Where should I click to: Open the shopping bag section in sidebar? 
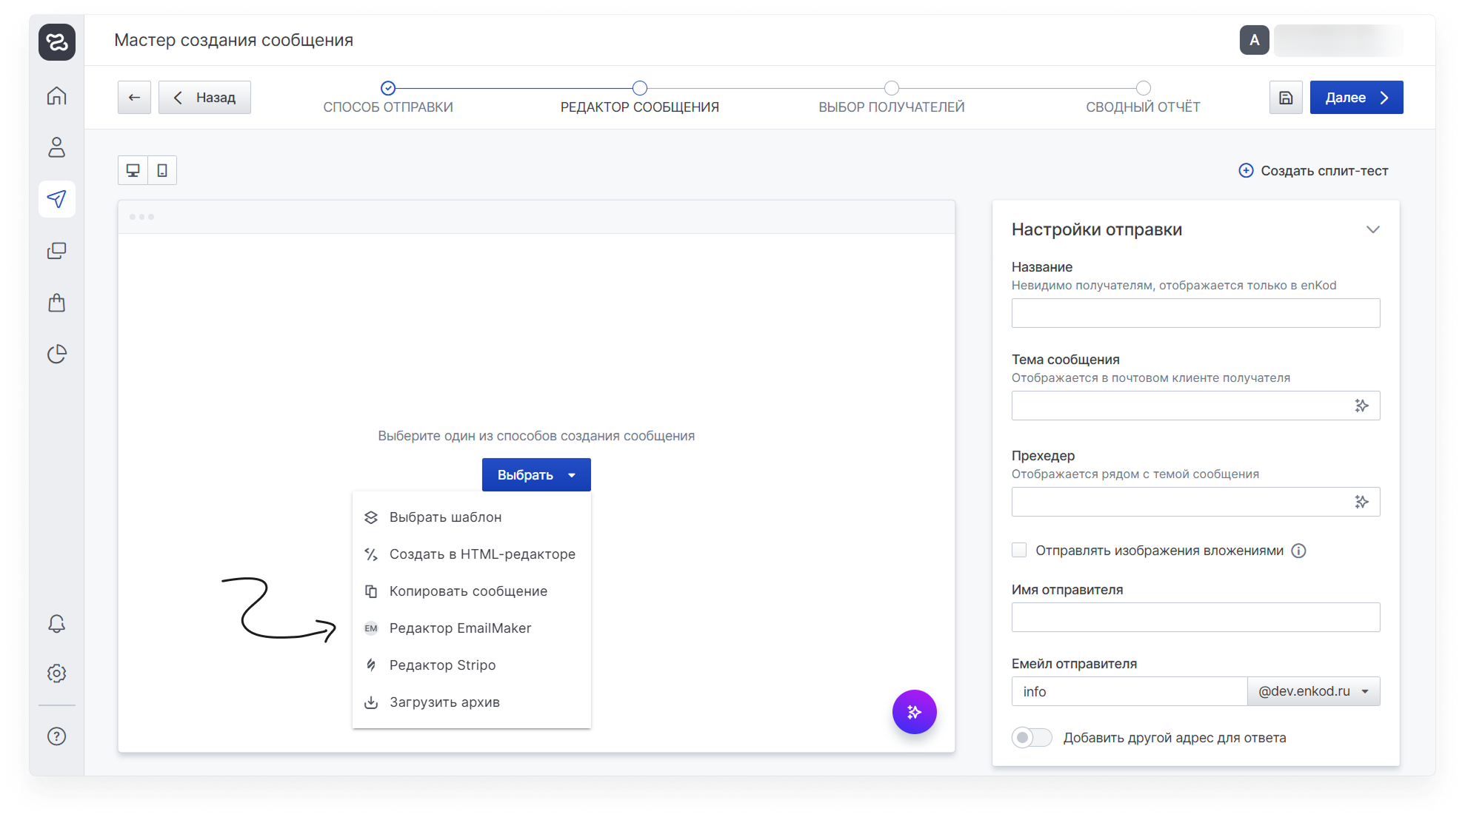tap(57, 303)
